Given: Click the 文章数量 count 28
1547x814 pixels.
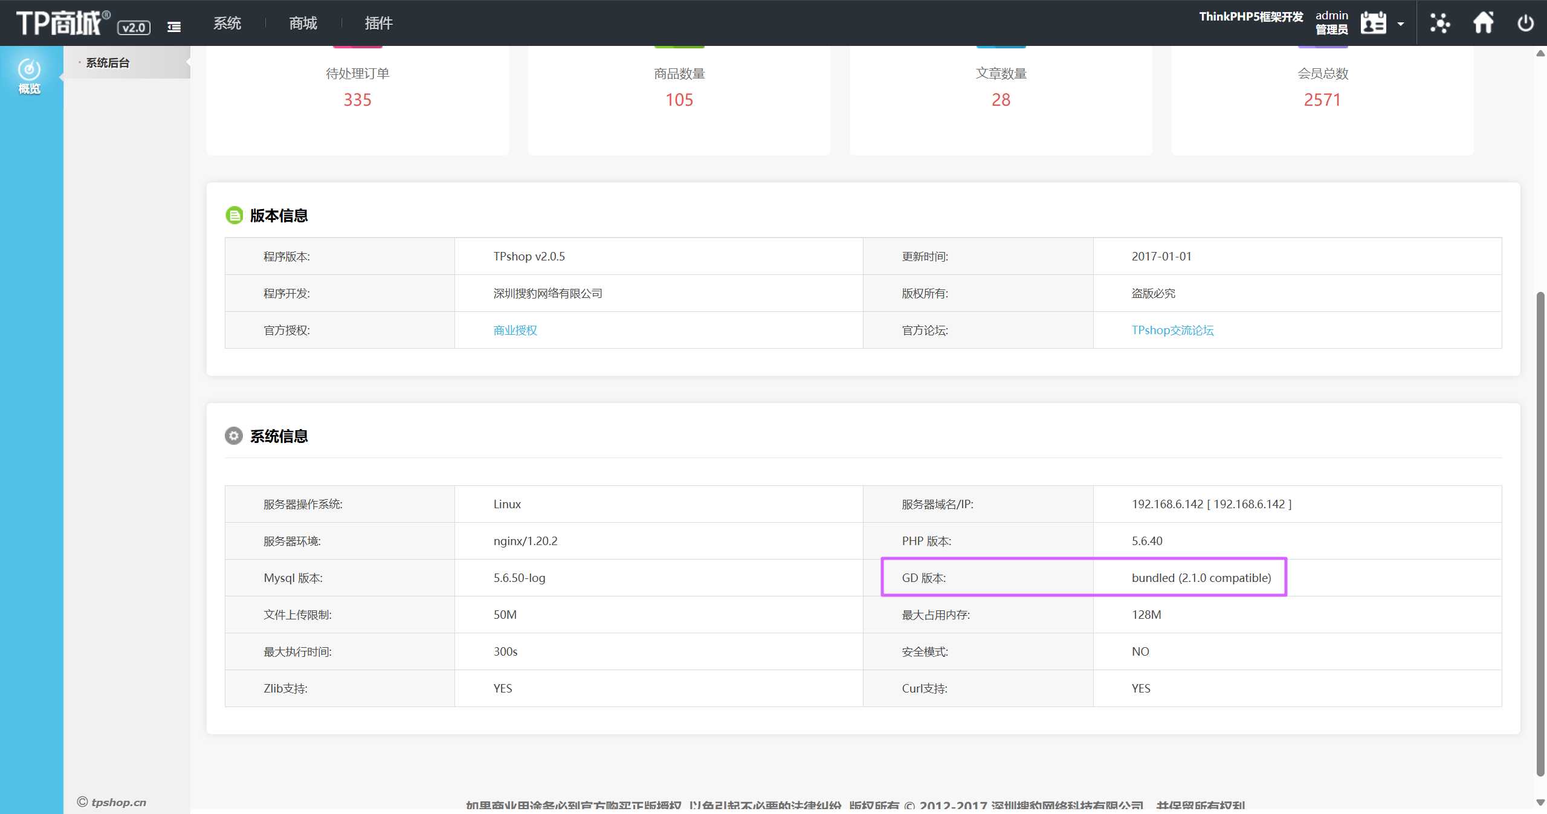Looking at the screenshot, I should (1001, 100).
